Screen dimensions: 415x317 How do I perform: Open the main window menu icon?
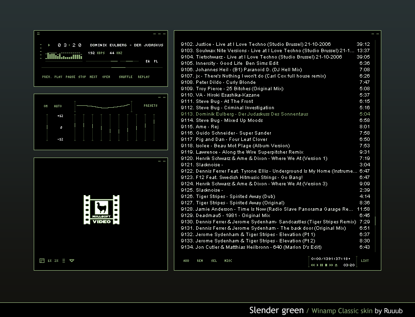(39, 34)
